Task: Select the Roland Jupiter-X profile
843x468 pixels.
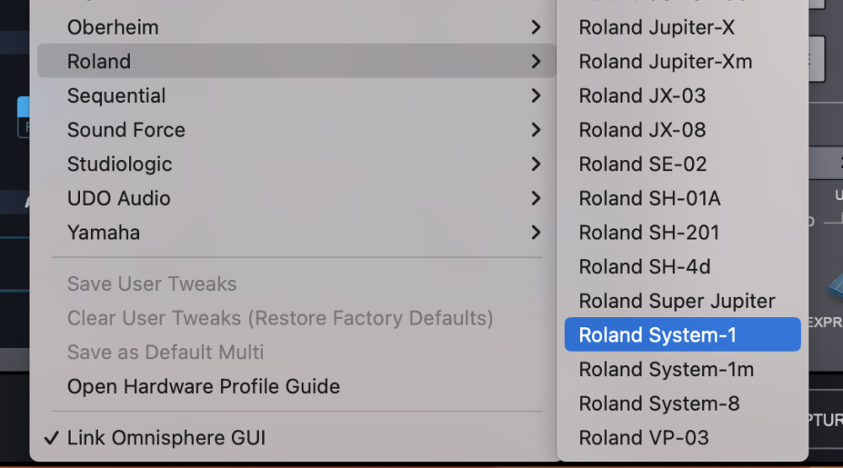Action: point(656,28)
